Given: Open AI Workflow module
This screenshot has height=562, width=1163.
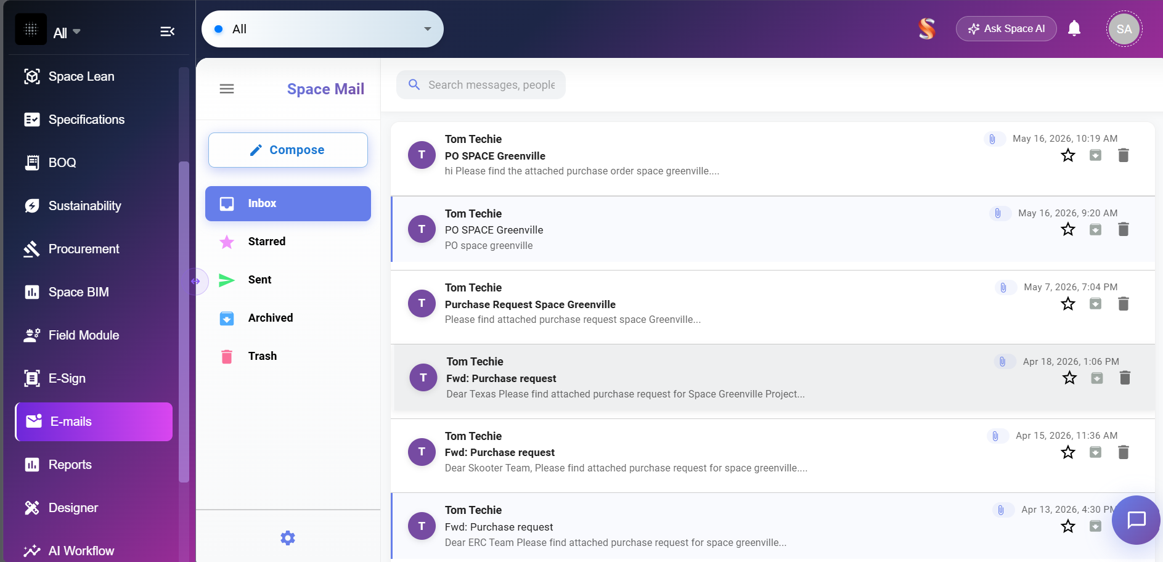Looking at the screenshot, I should point(94,550).
